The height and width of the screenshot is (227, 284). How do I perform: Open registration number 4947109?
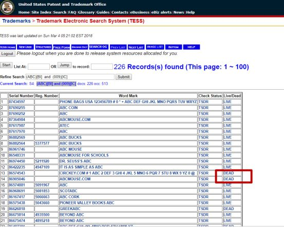42,167
